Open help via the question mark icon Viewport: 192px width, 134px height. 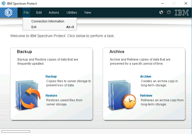[x=169, y=12]
